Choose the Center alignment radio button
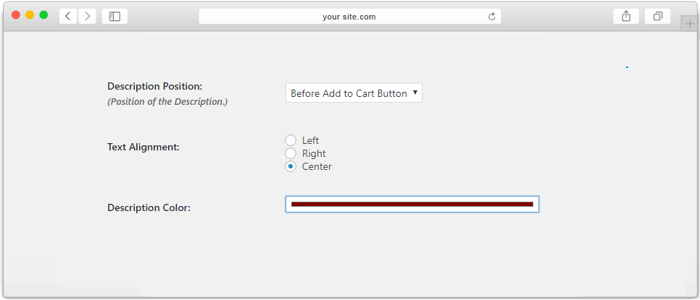The image size is (700, 300). [290, 166]
